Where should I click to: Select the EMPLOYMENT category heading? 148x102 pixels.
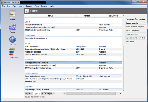point(30,35)
